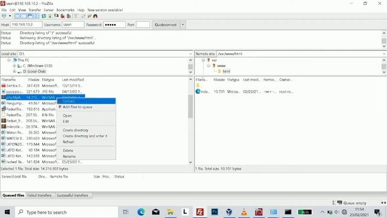Open Photoshop from the taskbar
Viewport: 387px width, 218px height.
[215, 212]
